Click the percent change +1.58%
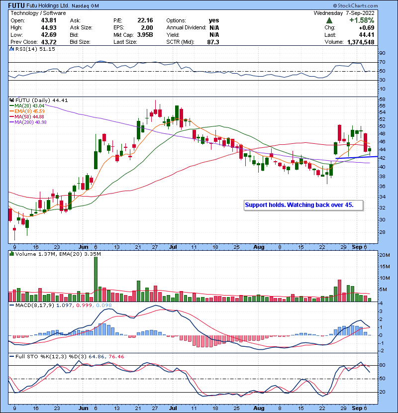Screen dimensions: 398x413 coord(362,20)
